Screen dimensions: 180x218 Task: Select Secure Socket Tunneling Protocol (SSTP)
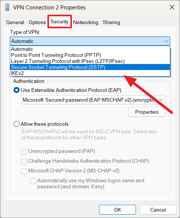[90, 67]
